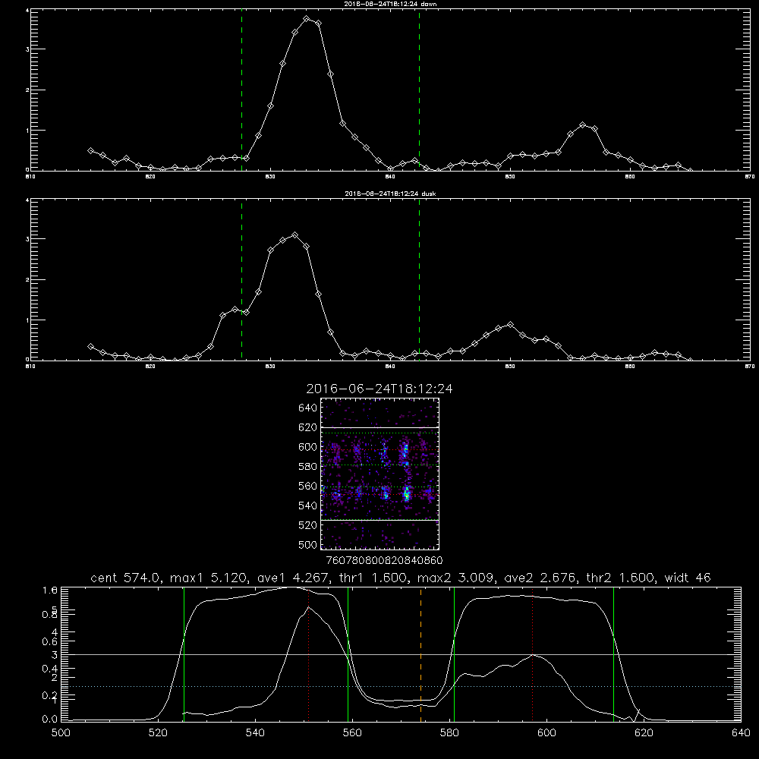Click the first diamond marker of the dawn curve

(x=90, y=150)
